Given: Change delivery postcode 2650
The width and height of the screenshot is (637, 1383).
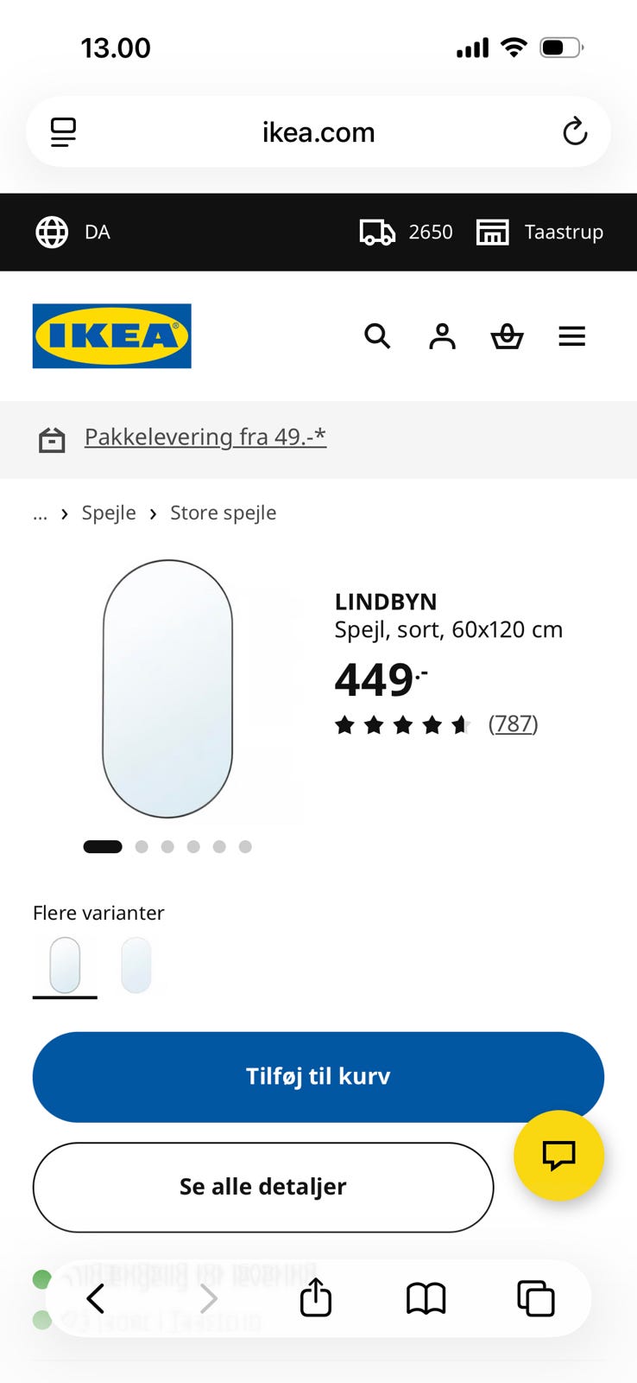Looking at the screenshot, I should [407, 233].
